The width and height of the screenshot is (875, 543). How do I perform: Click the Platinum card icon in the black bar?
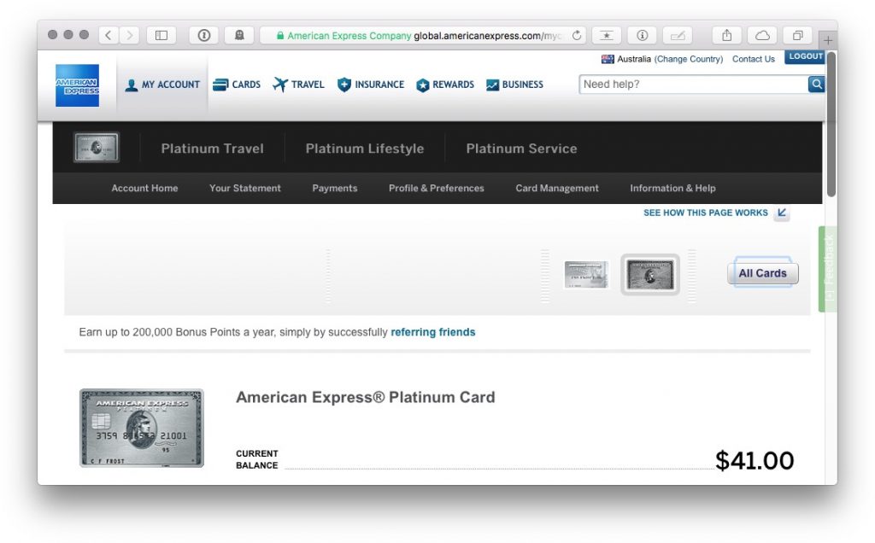point(96,147)
